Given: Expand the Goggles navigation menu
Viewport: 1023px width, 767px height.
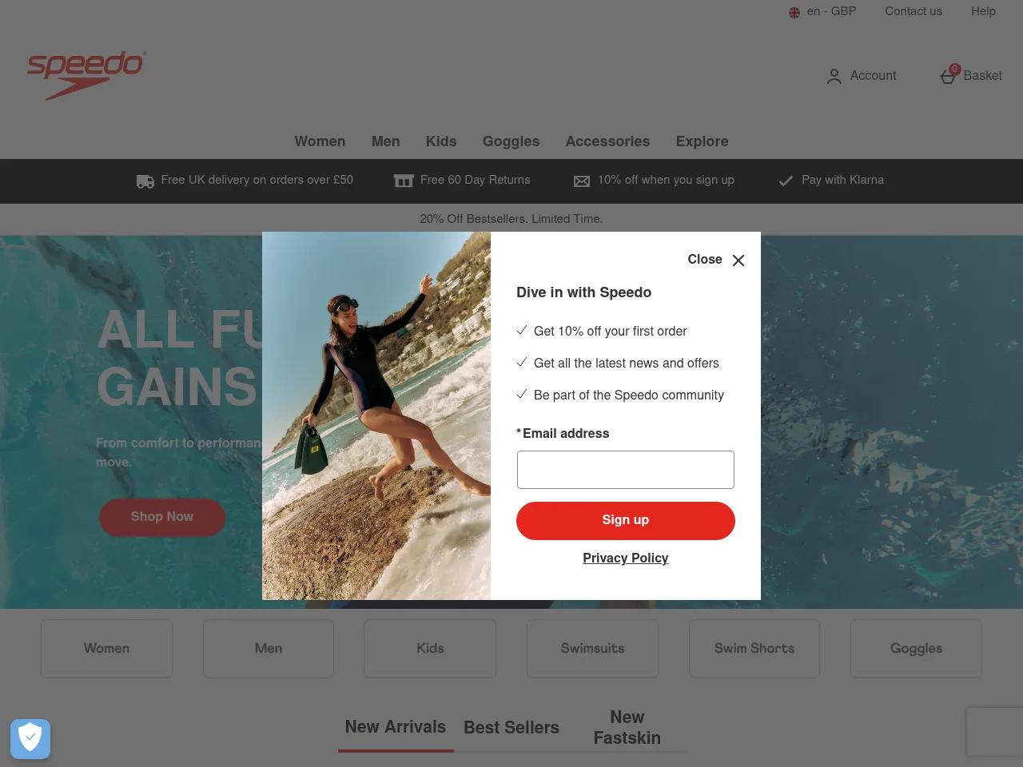Looking at the screenshot, I should [x=511, y=141].
